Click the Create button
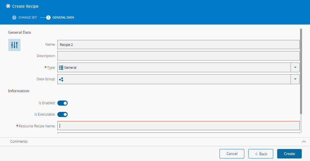The image size is (310, 161). pos(289,154)
